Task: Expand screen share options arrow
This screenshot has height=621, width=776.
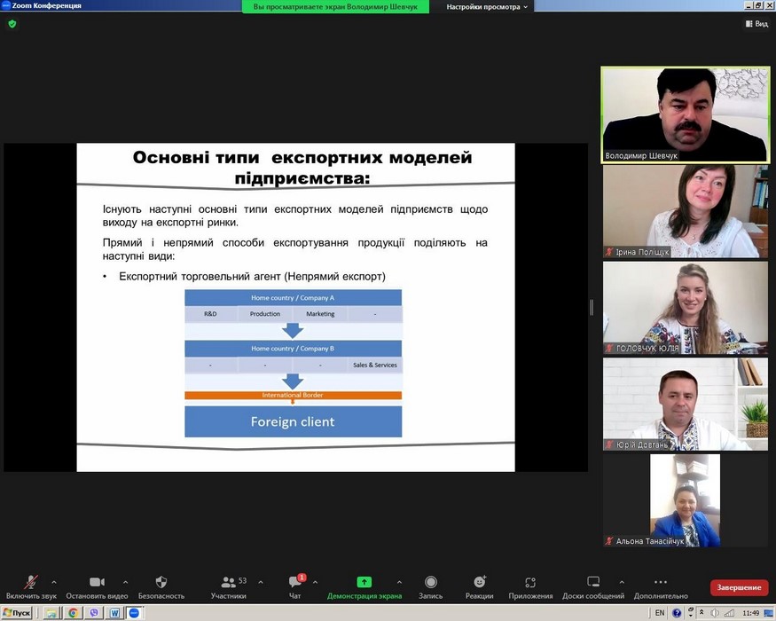Action: click(399, 582)
